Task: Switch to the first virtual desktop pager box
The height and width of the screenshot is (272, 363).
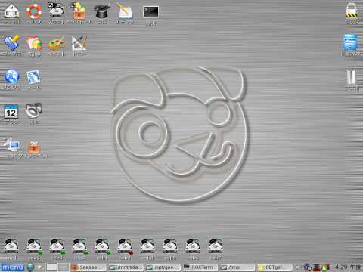Action: coord(51,267)
